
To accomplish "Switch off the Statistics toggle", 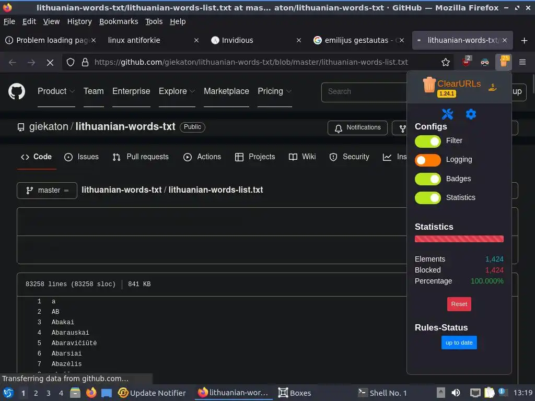I will [427, 198].
